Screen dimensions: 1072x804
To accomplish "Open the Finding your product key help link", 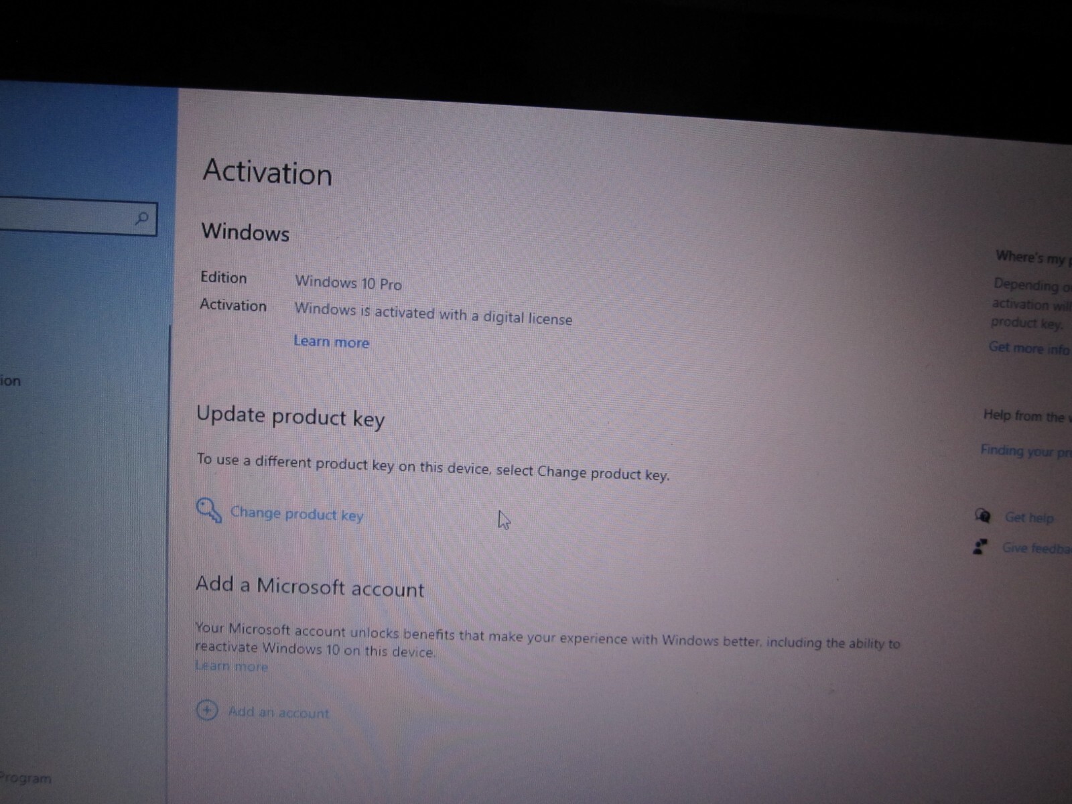I will tap(1026, 451).
